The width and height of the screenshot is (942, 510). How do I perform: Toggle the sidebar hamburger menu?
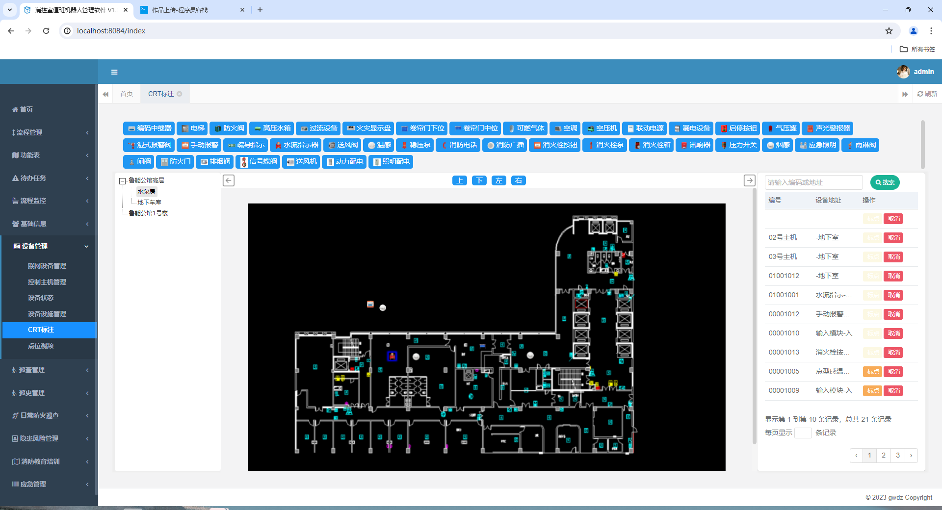click(114, 72)
